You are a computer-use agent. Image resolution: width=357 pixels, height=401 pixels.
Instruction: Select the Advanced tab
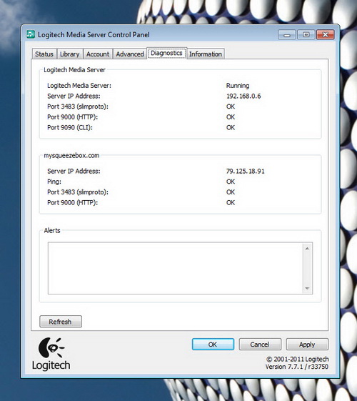pos(130,54)
